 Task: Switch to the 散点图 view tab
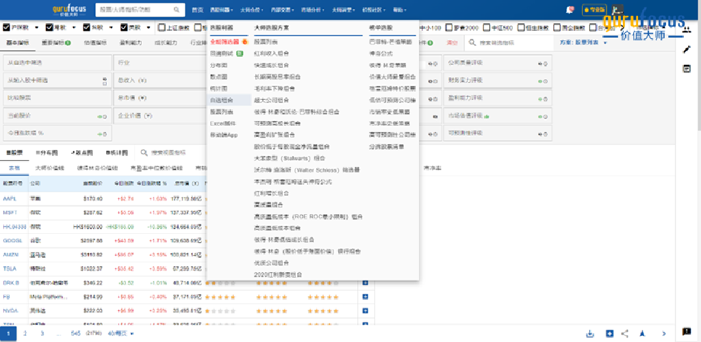point(81,153)
